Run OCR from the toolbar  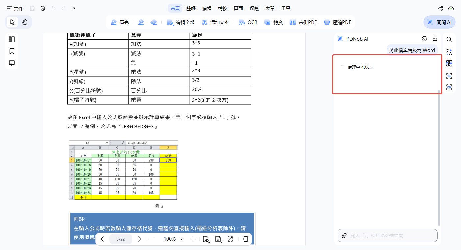tap(248, 22)
